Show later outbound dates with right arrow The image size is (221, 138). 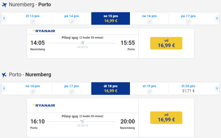tap(217, 18)
